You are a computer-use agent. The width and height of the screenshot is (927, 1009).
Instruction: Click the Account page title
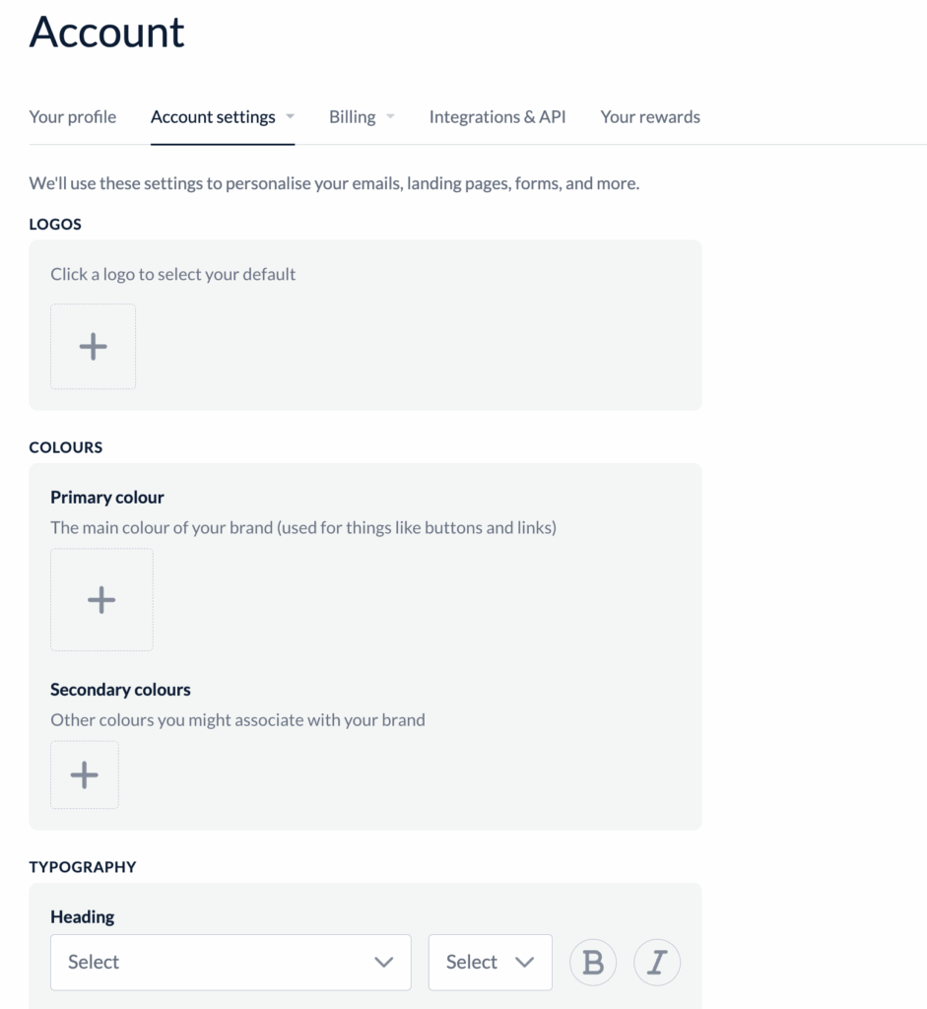[106, 32]
